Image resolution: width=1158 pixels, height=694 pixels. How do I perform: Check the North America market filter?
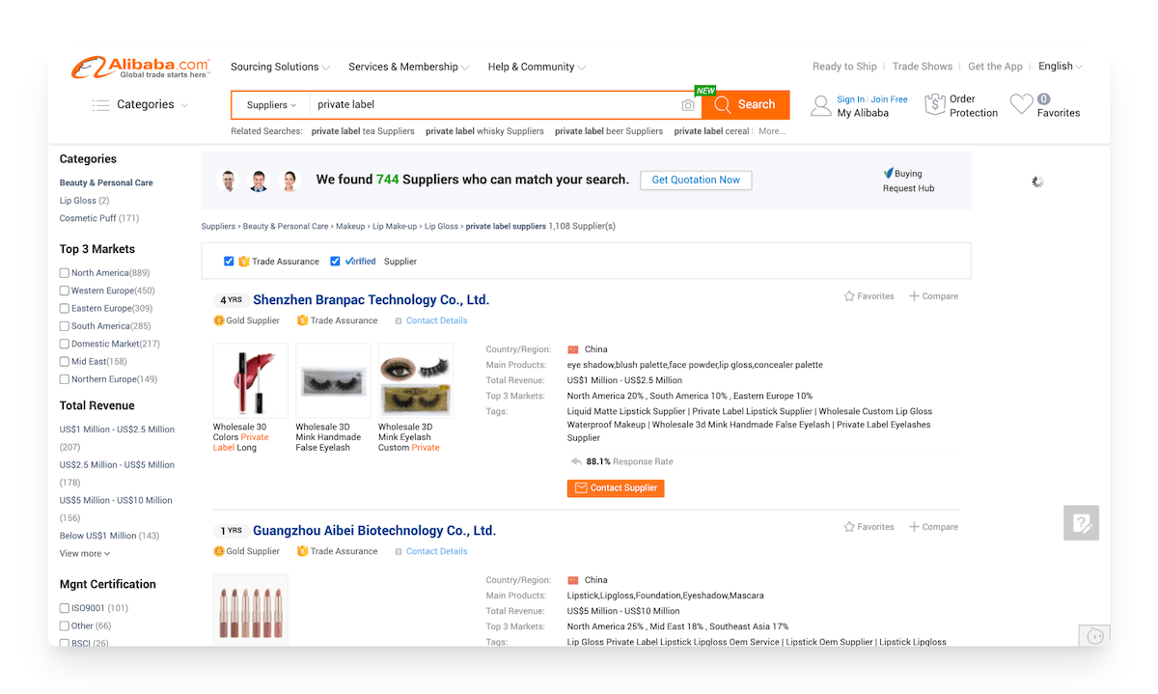pos(65,272)
